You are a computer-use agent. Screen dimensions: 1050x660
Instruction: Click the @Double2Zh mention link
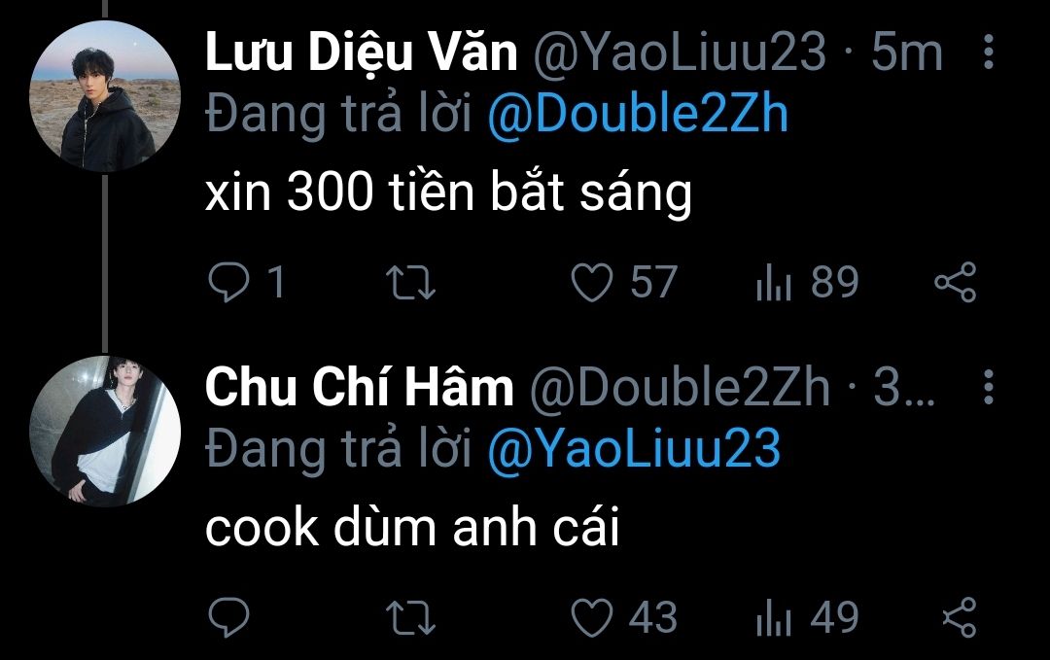pos(638,115)
